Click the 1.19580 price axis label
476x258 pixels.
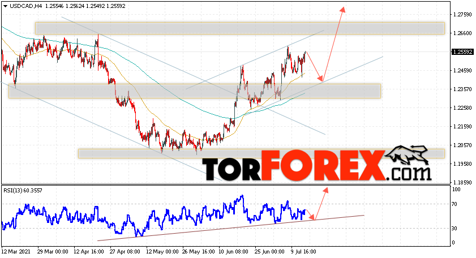click(462, 164)
